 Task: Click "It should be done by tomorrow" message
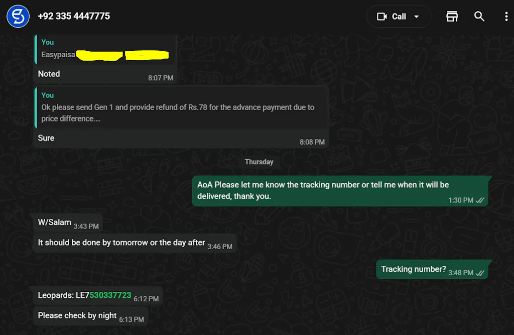click(x=121, y=243)
